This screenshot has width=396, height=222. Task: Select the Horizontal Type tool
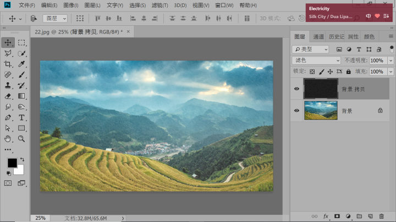[x=21, y=117]
